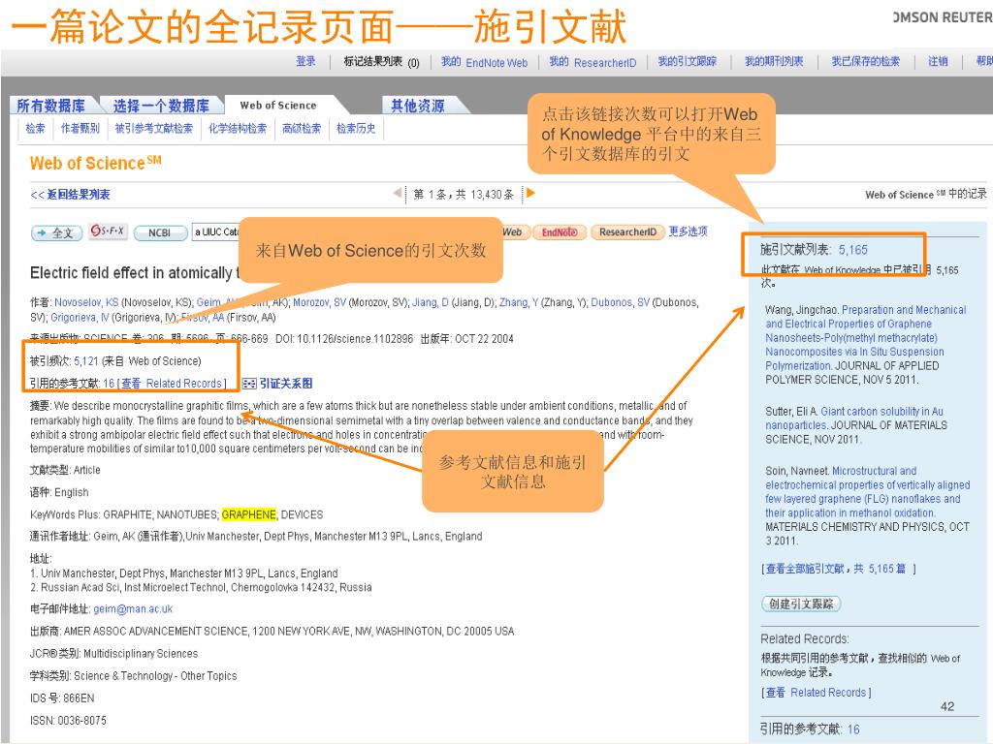Click the IDS 号: 866EN text

click(62, 698)
